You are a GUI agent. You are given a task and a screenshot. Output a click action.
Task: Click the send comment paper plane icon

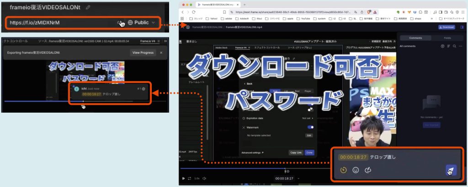(x=451, y=170)
